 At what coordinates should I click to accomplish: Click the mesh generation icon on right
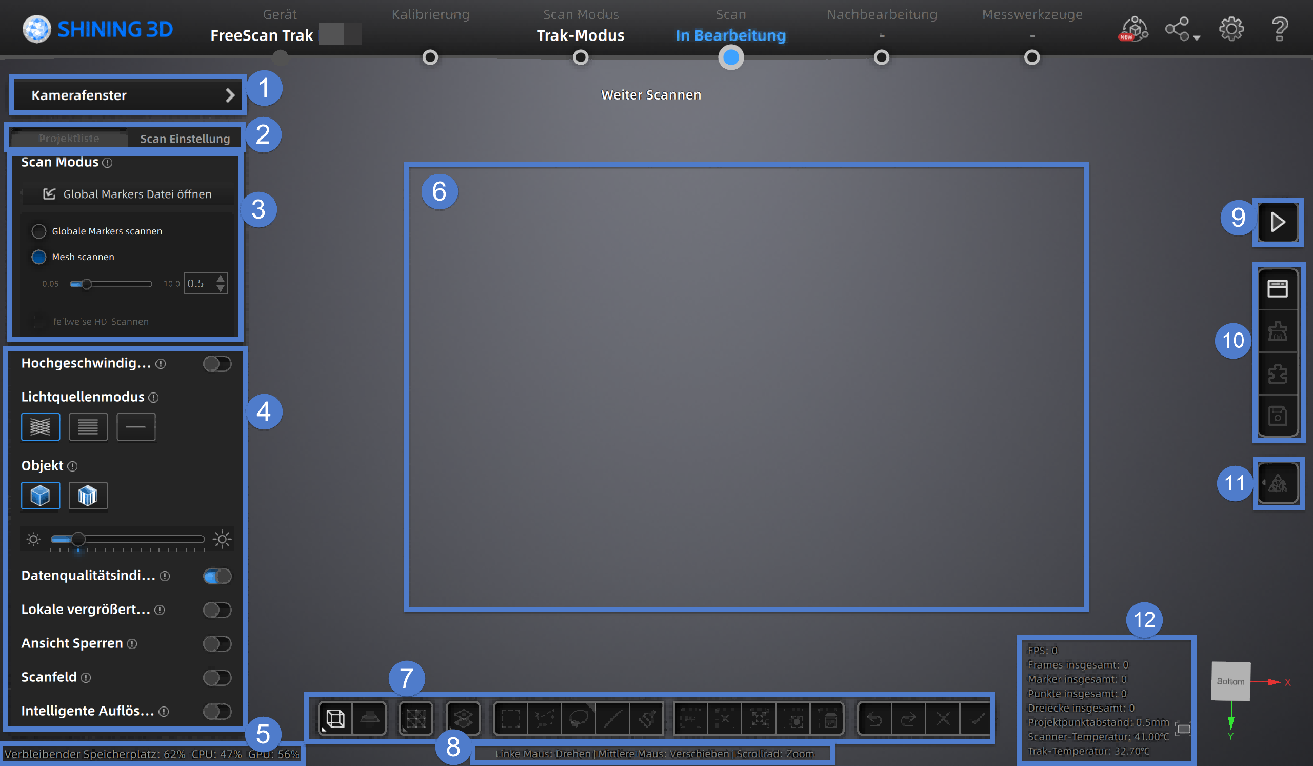coord(1277,484)
